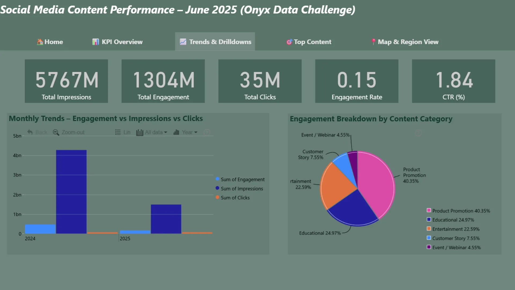Click the Event / Webinar 4.55% slice label

(x=325, y=135)
